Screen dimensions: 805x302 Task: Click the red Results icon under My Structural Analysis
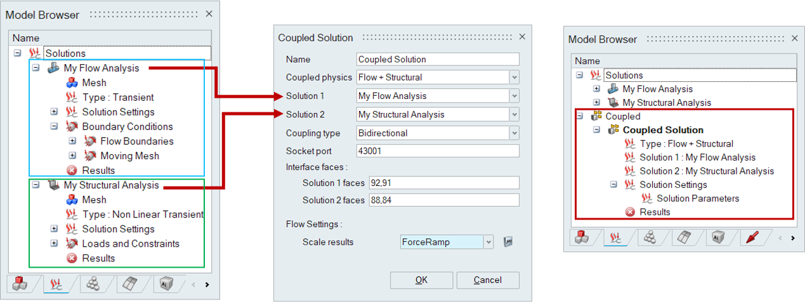click(x=72, y=258)
